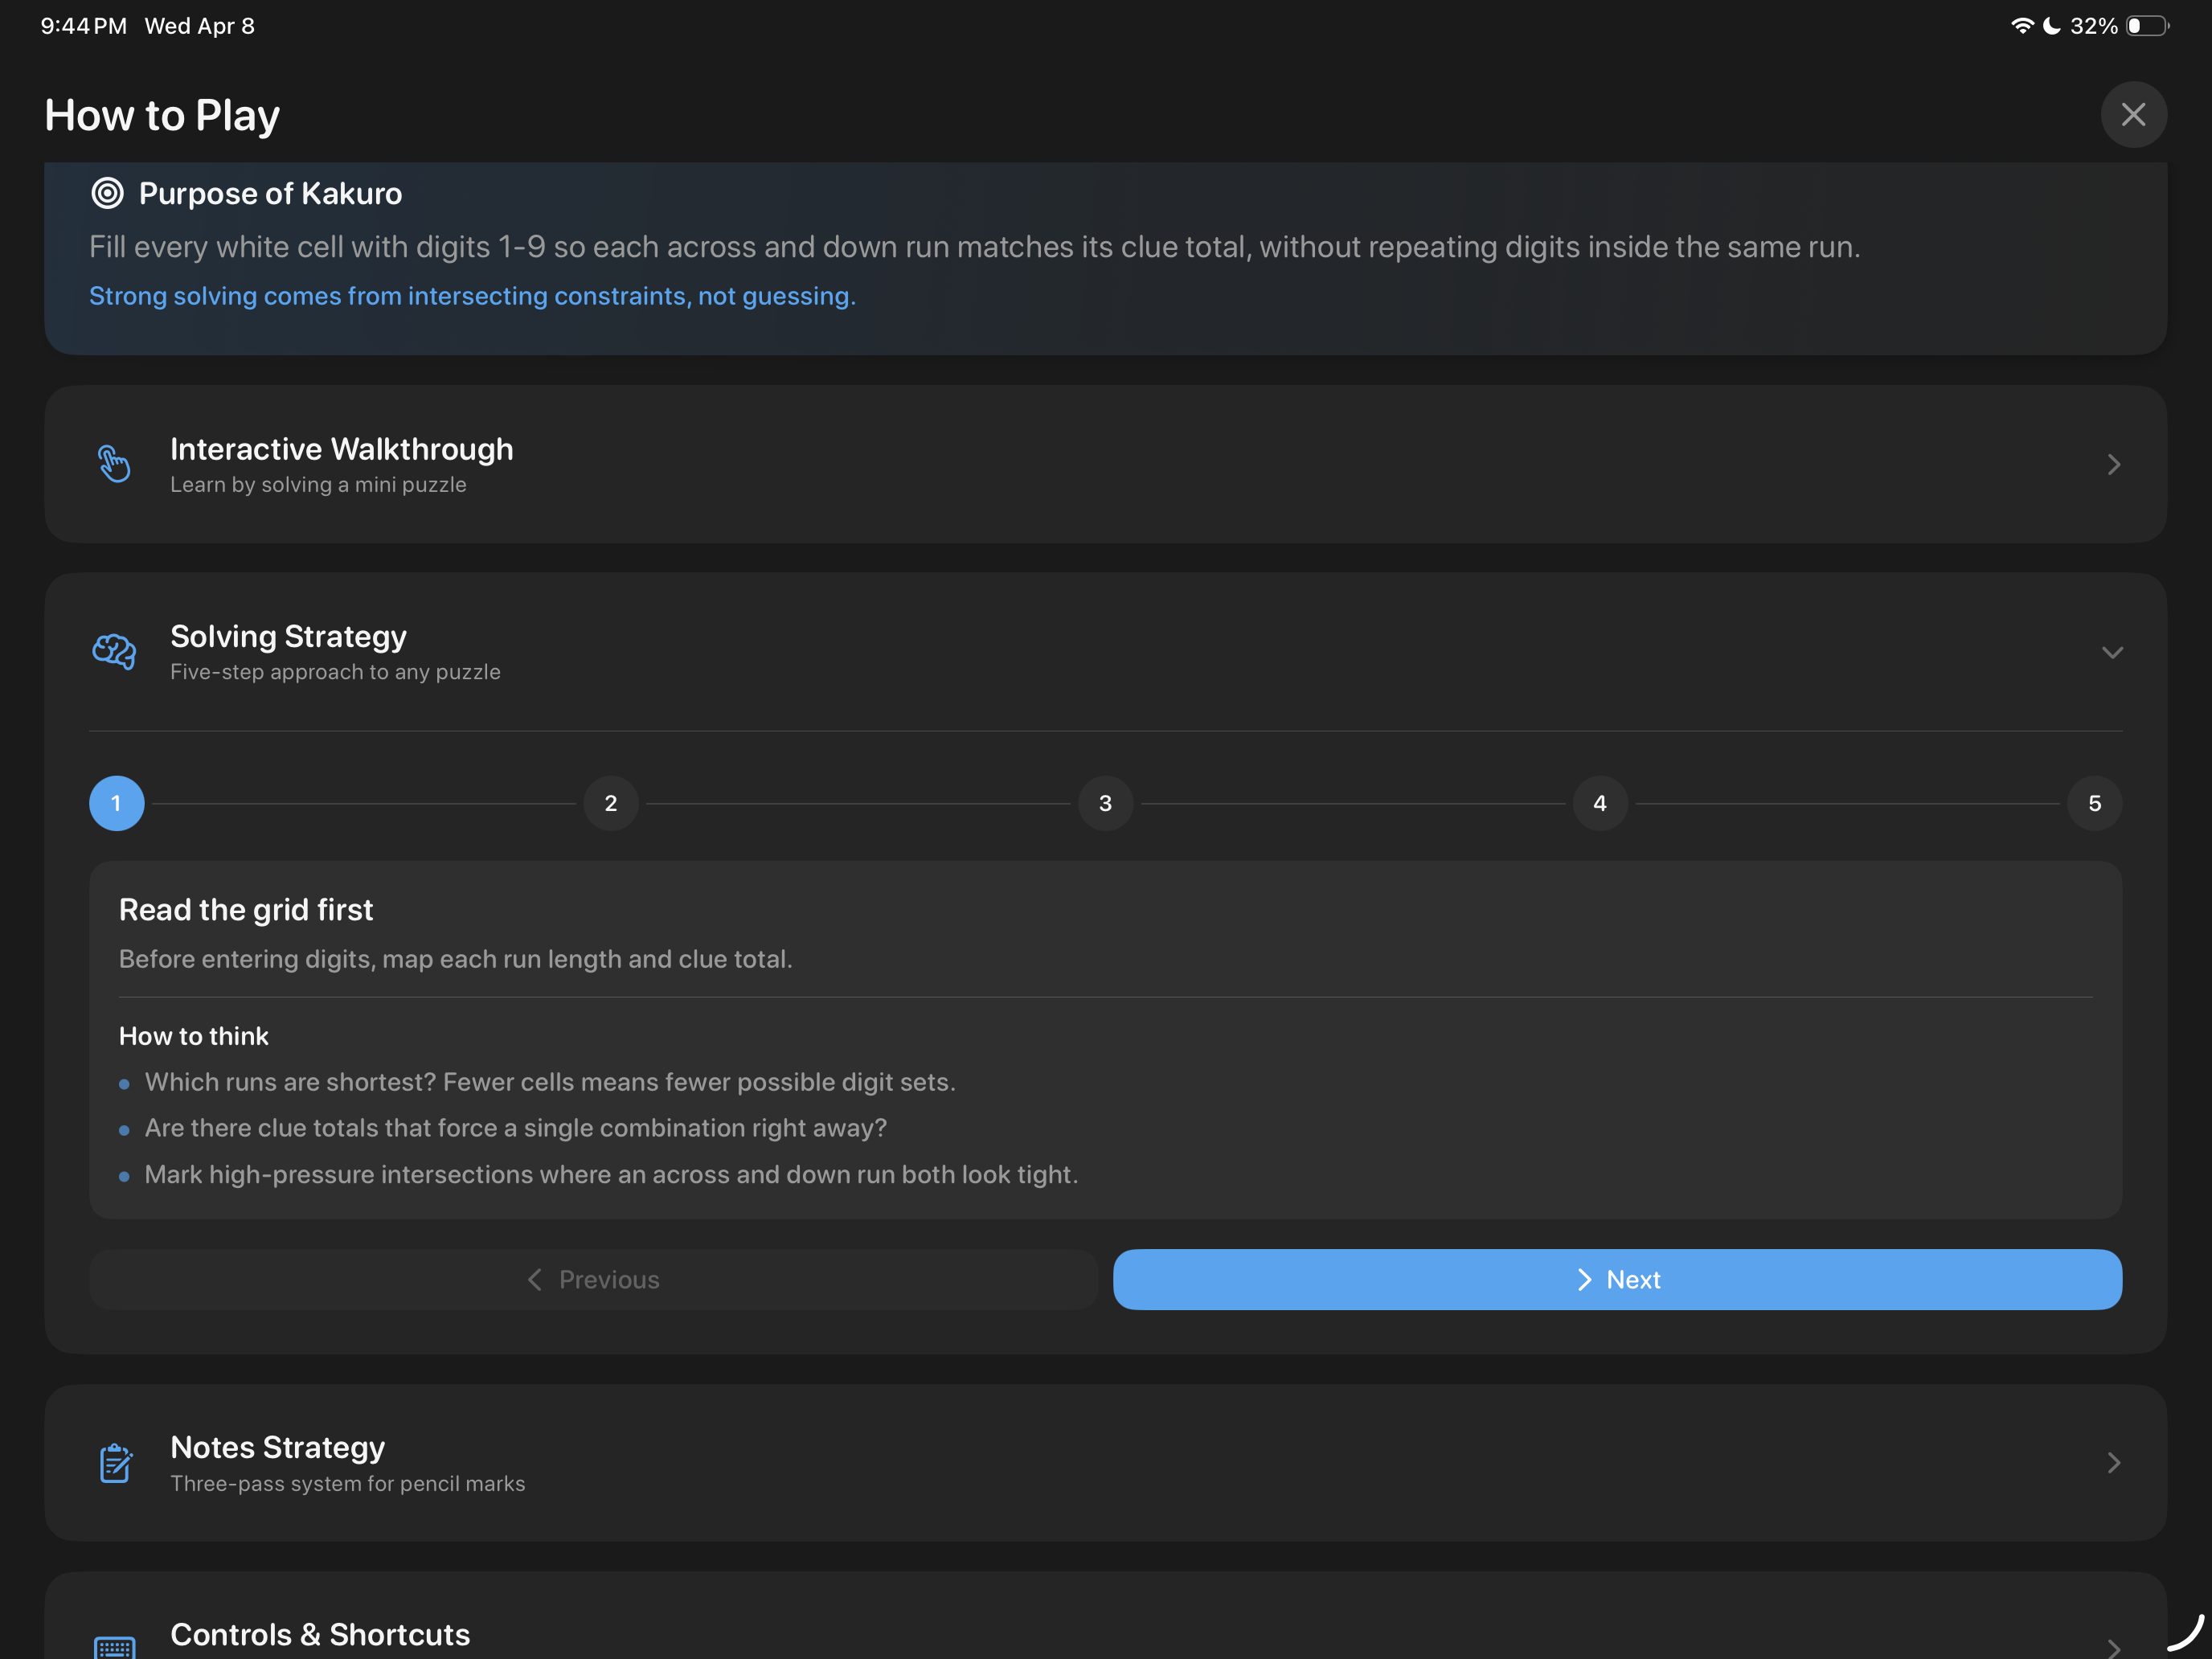Screen dimensions: 2212x1659
Task: Tap 'Mark high-pressure intersections' bullet
Action: pyautogui.click(x=611, y=1174)
